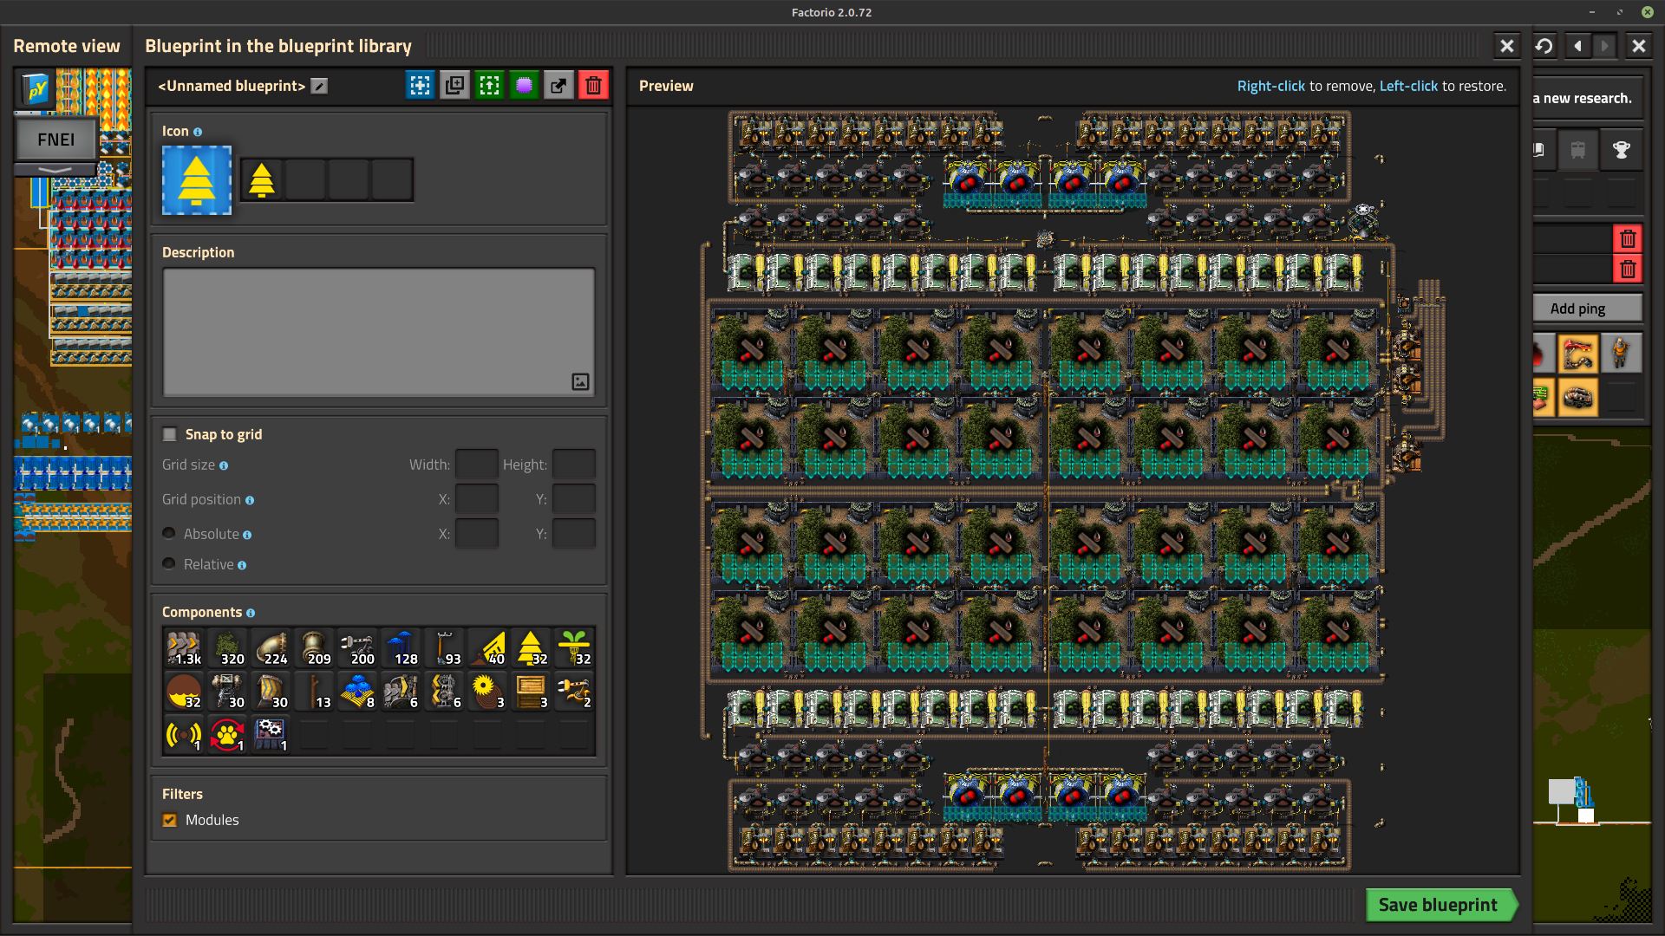Image resolution: width=1665 pixels, height=936 pixels.
Task: Click inside the Description text box
Action: [378, 332]
